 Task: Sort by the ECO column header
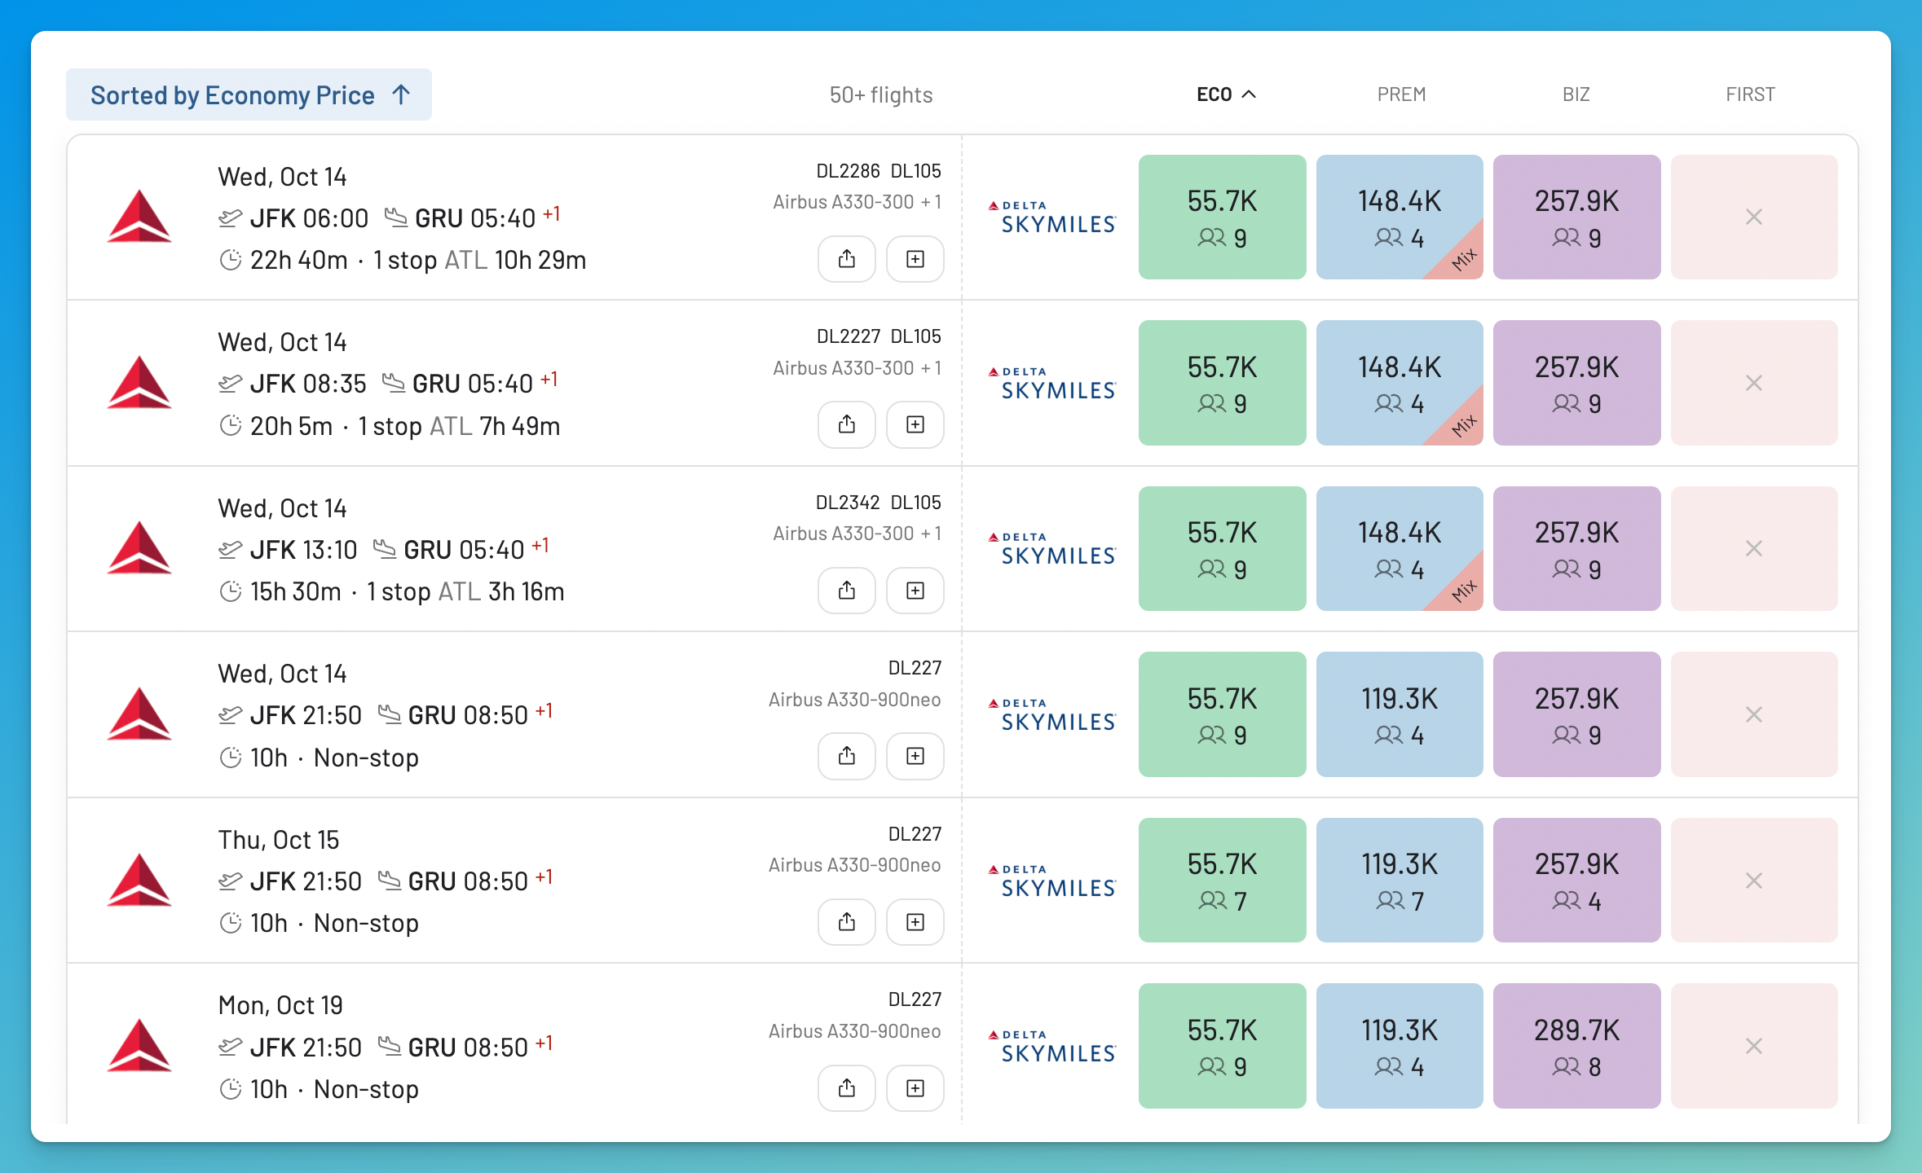pyautogui.click(x=1225, y=94)
